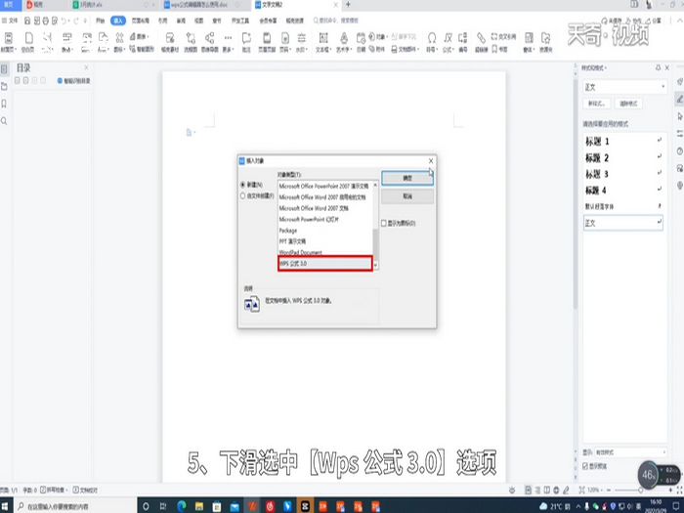Toggle the 显示预览 checkbox in styles pane
The height and width of the screenshot is (513, 684).
coord(585,466)
